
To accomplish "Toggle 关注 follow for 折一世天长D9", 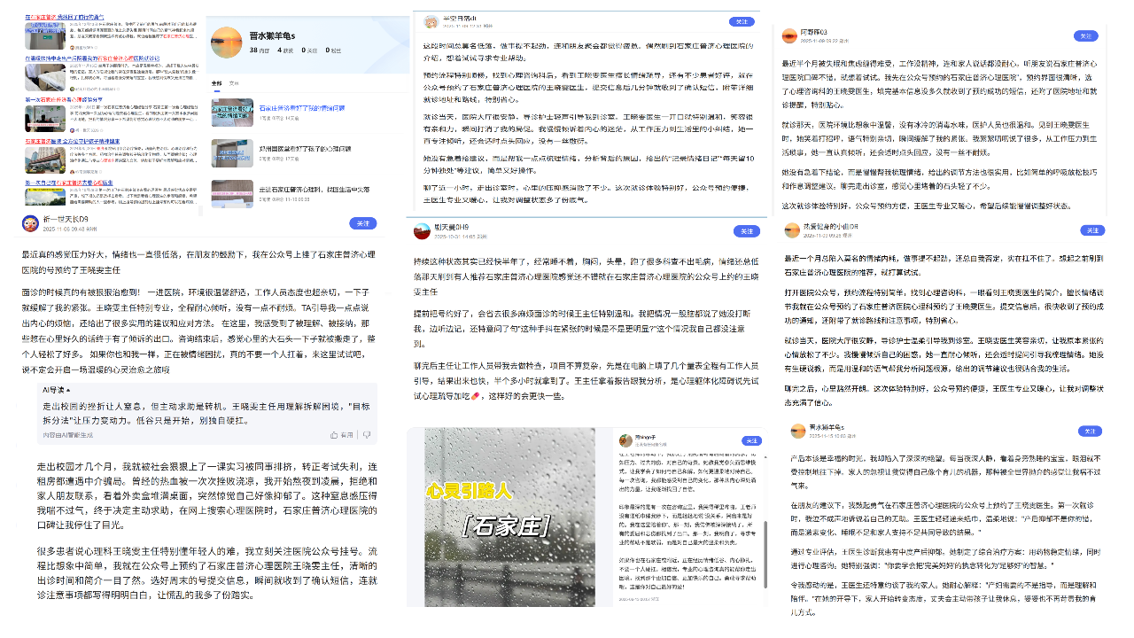I will coord(363,223).
